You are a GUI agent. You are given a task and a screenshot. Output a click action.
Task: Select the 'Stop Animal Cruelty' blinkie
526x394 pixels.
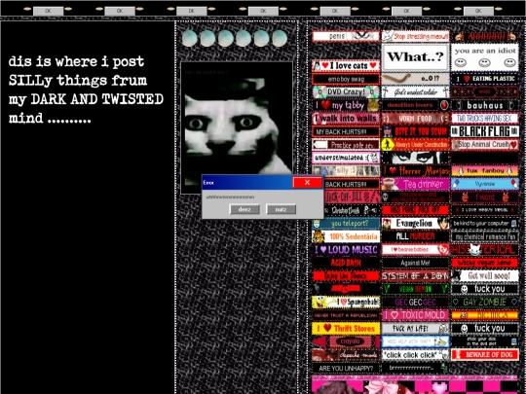[x=485, y=144]
